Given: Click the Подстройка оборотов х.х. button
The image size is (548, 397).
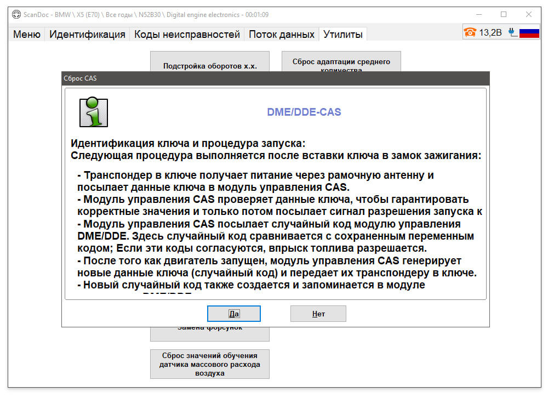Looking at the screenshot, I should [210, 62].
